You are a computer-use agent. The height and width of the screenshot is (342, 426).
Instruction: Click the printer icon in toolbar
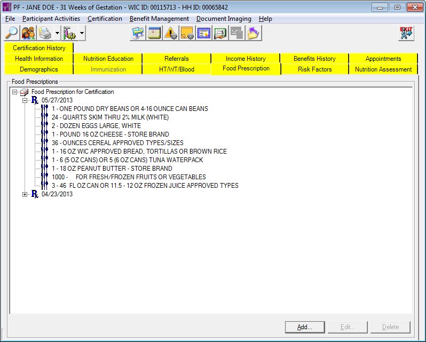45,33
